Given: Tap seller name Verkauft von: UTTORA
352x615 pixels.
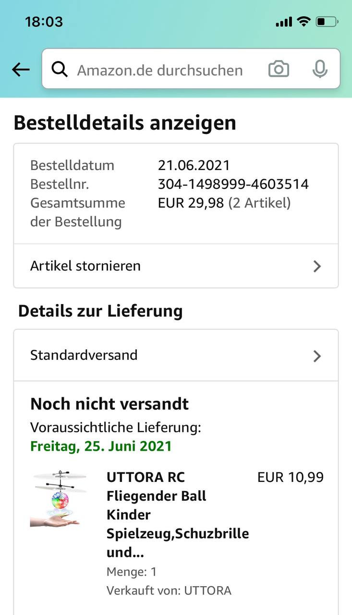Looking at the screenshot, I should tap(169, 590).
